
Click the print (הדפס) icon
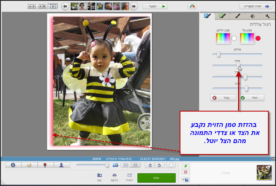114,175
